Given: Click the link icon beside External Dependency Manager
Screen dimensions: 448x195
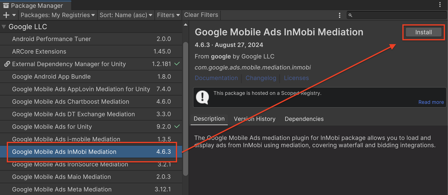Looking at the screenshot, I should (7, 64).
